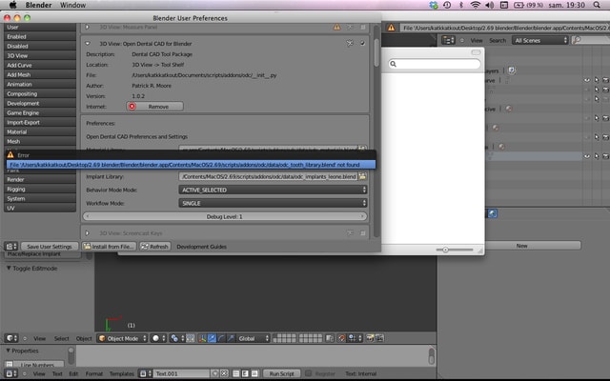610x381 pixels.
Task: Unlink Text.001 with the X icon
Action: [x=224, y=373]
